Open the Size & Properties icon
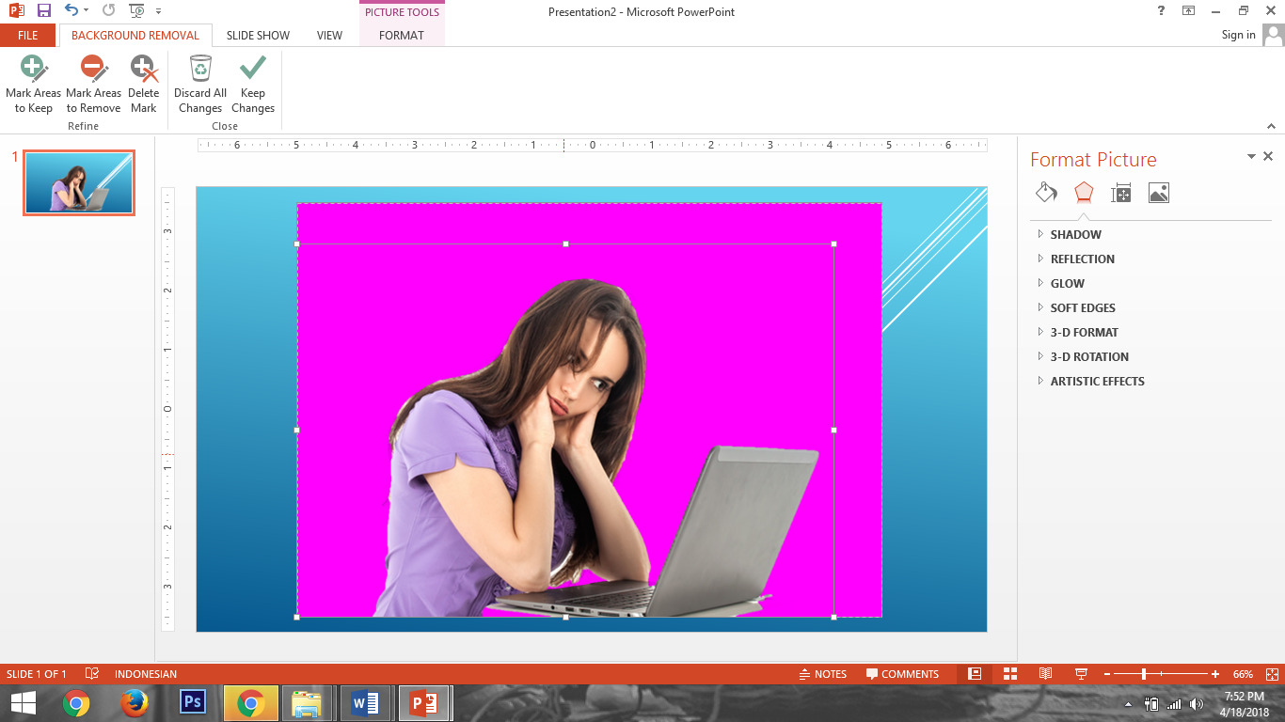This screenshot has height=722, width=1285. click(x=1120, y=193)
